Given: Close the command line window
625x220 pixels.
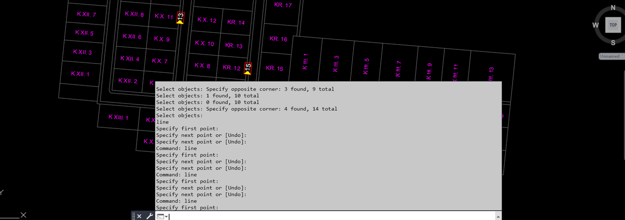Looking at the screenshot, I should [138, 216].
